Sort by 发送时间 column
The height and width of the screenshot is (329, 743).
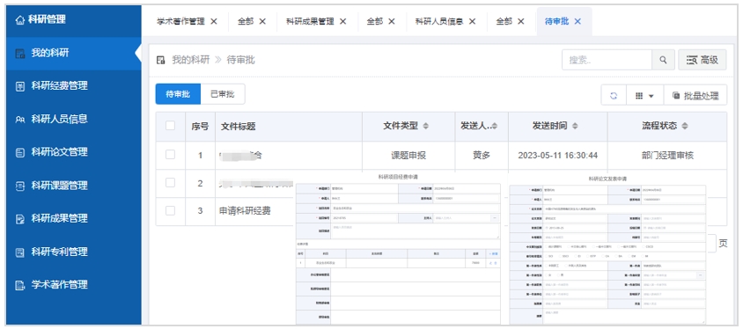click(x=575, y=126)
